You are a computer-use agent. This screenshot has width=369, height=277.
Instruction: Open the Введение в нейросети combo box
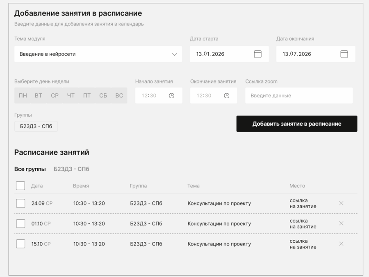tap(98, 54)
